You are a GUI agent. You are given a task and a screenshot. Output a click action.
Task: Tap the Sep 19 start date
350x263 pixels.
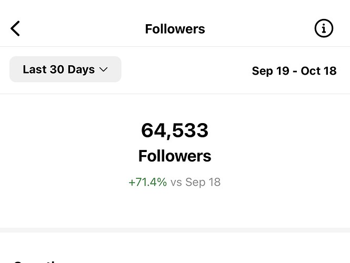(x=269, y=70)
